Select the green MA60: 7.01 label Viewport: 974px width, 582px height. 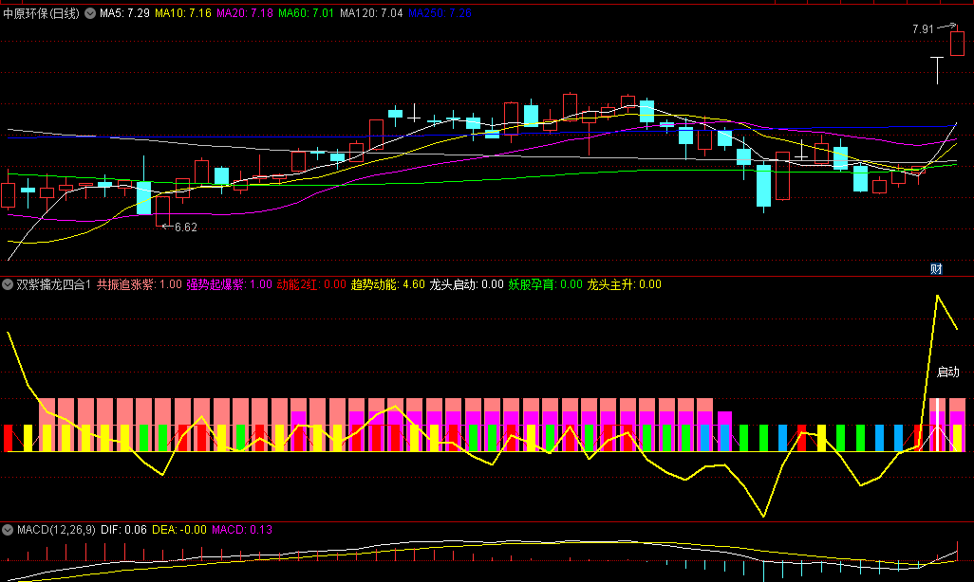point(307,13)
